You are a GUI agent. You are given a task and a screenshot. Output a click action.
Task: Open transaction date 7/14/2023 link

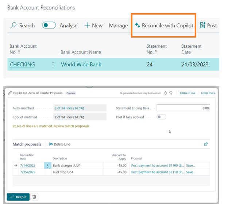[x=28, y=166]
